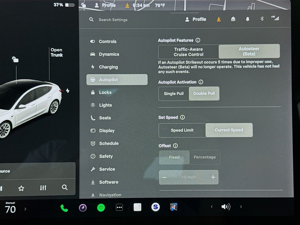Open the blue S app in the dock
300x225 pixels.
[155, 207]
